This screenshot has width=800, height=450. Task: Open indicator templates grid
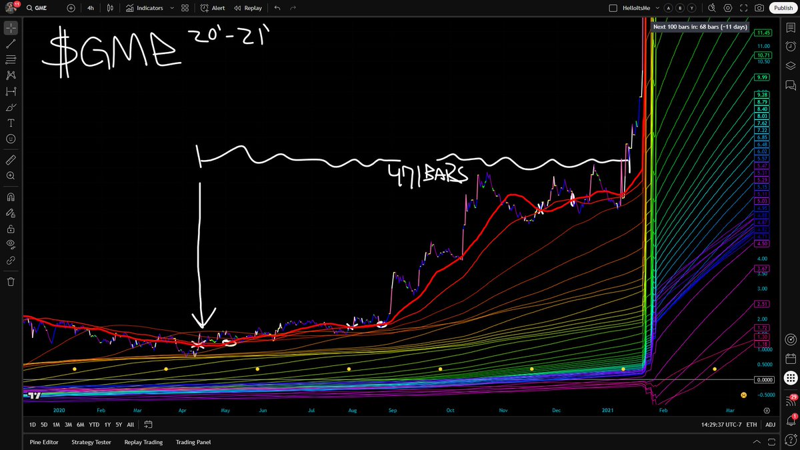pos(185,9)
